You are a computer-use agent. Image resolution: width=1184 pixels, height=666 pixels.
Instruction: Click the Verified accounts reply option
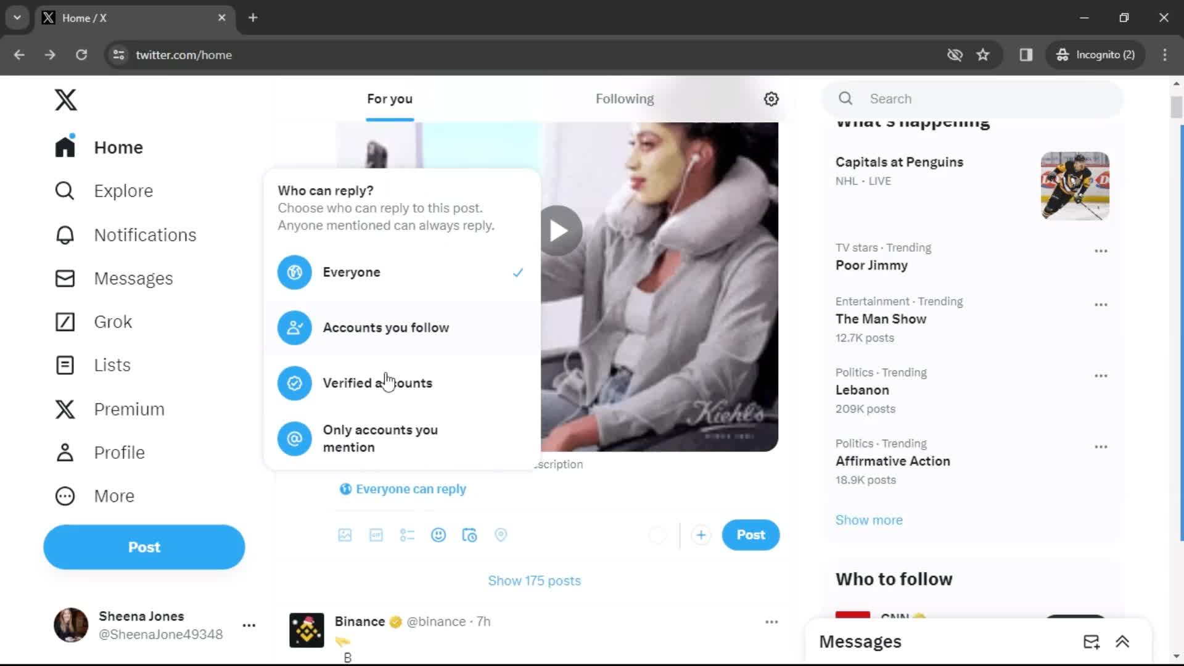377,383
